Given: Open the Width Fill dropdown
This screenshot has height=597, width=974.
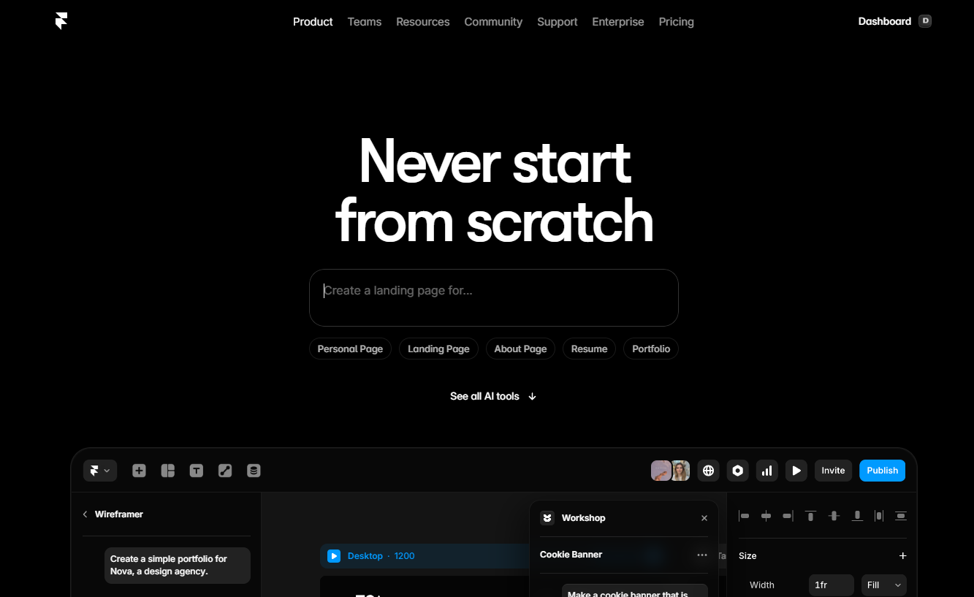Looking at the screenshot, I should coord(884,585).
